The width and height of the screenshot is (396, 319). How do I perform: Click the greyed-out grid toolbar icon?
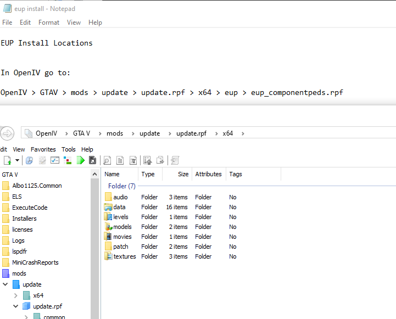[x=42, y=160]
